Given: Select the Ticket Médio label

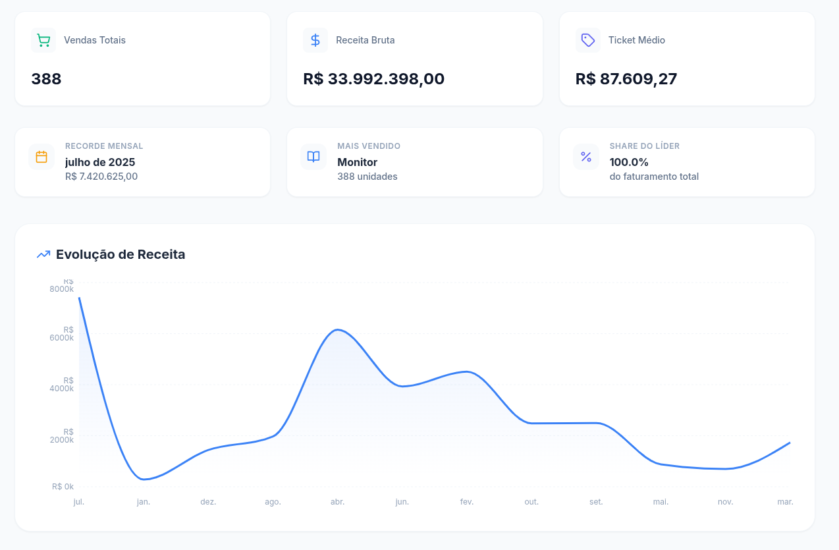Looking at the screenshot, I should coord(637,40).
